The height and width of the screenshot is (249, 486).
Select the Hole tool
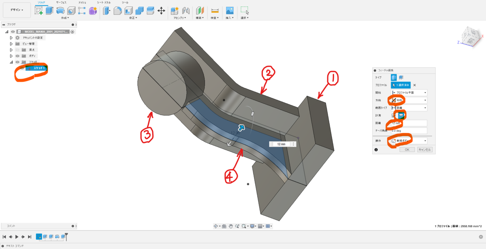[x=71, y=11]
